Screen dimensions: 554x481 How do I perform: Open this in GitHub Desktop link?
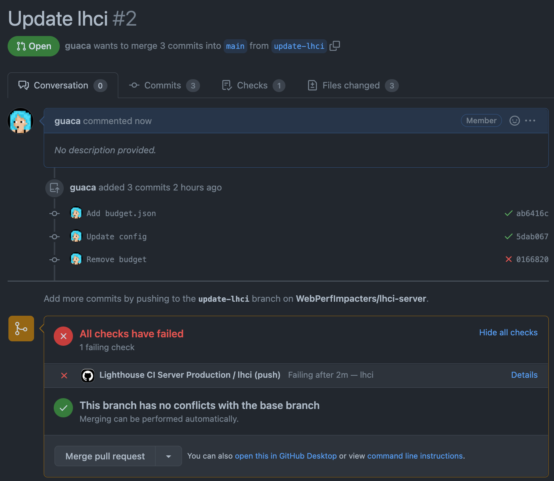point(285,456)
